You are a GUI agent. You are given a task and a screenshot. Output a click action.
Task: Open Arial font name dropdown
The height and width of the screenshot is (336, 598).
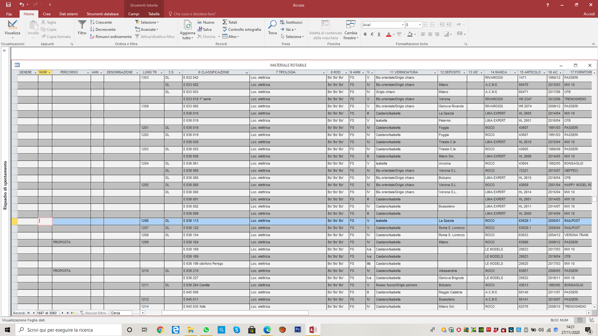click(403, 25)
